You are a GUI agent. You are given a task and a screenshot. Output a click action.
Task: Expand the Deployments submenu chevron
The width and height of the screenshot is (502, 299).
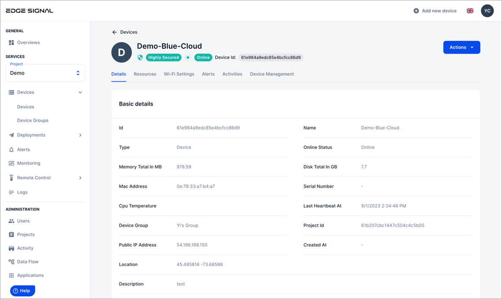click(x=80, y=135)
